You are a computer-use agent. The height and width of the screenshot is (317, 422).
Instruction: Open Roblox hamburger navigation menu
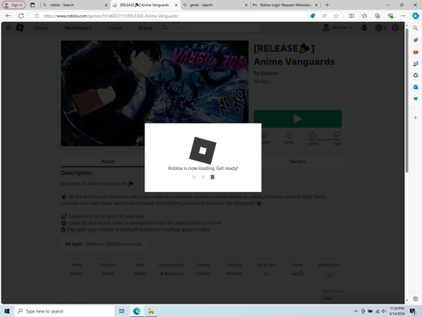pyautogui.click(x=8, y=28)
